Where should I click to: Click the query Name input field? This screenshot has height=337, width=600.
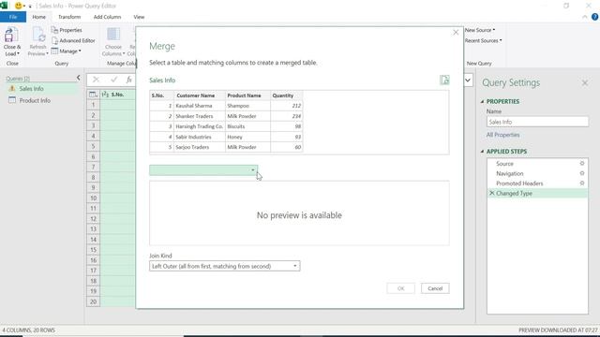coord(537,122)
